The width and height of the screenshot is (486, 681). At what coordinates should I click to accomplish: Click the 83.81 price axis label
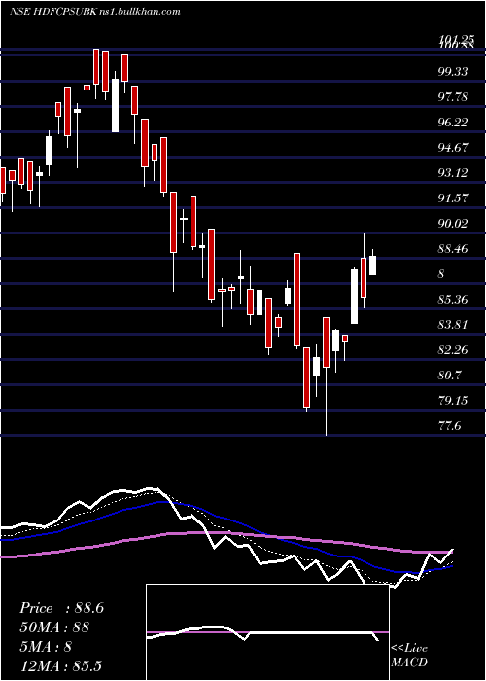point(454,325)
